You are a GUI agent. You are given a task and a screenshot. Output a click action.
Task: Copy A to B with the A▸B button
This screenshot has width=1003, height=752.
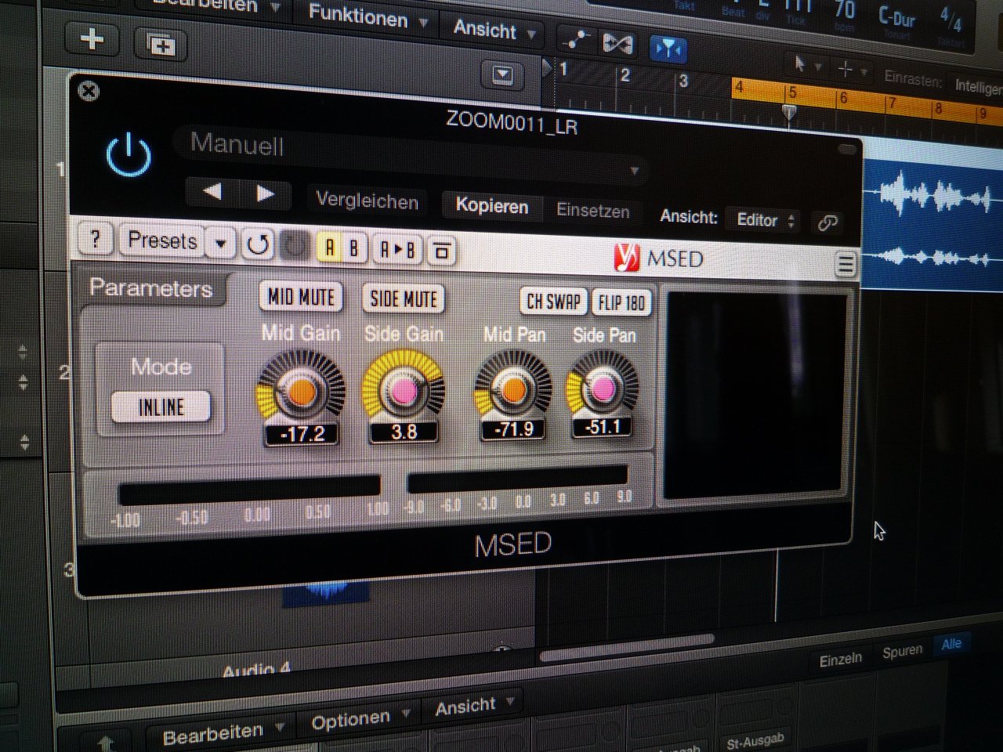click(396, 250)
